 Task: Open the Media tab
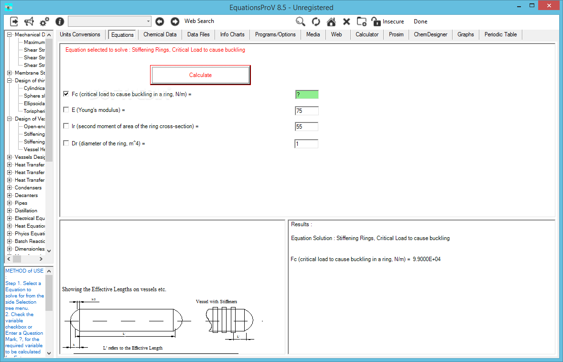[313, 34]
